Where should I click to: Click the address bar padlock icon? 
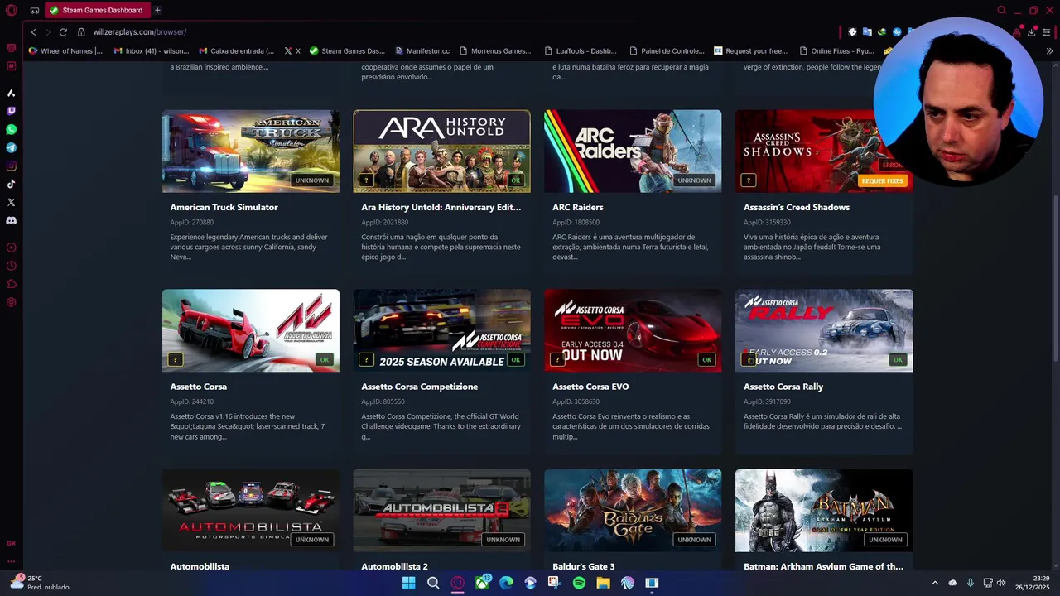(81, 31)
